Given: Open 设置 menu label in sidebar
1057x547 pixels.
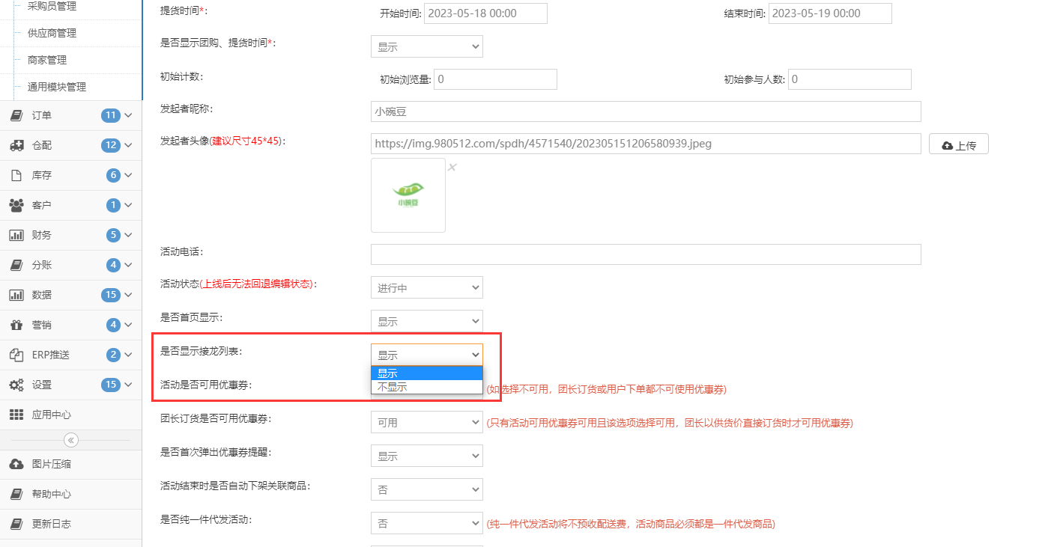Looking at the screenshot, I should tap(42, 385).
